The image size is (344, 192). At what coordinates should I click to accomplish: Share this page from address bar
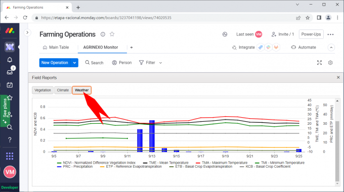[298, 18]
